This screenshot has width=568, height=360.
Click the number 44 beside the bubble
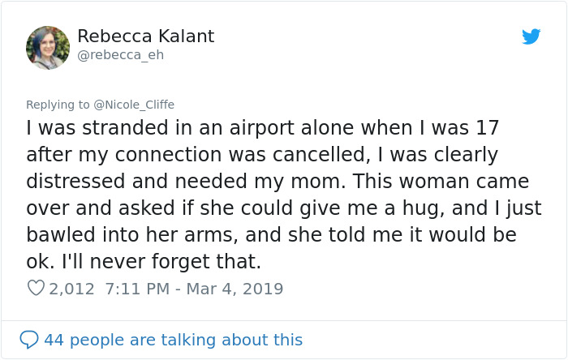click(x=54, y=339)
